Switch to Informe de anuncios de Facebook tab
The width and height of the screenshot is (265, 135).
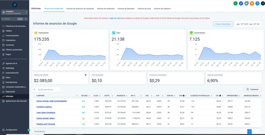80,9
